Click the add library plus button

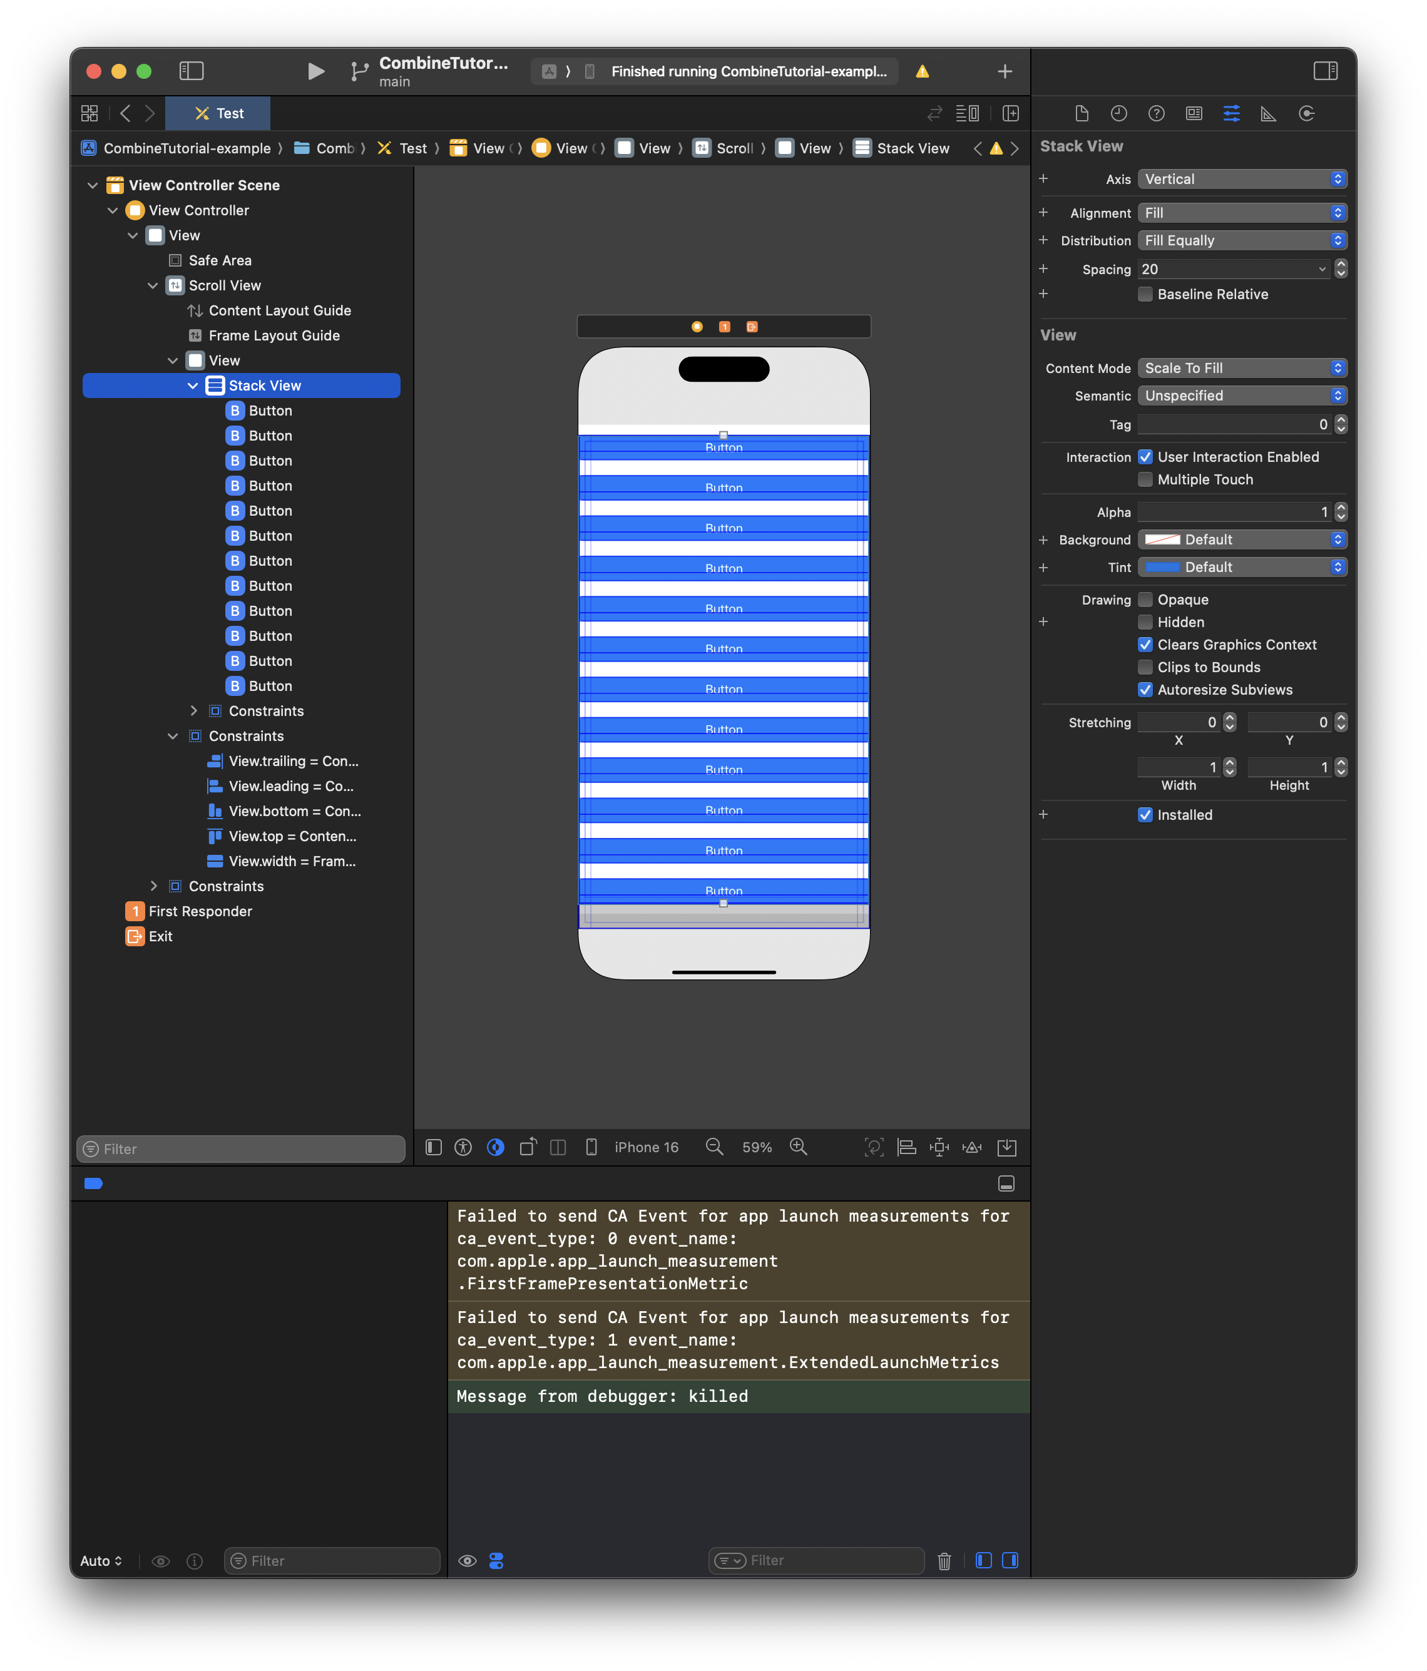1005,72
